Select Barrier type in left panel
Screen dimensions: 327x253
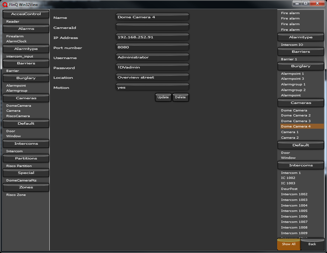pos(13,71)
